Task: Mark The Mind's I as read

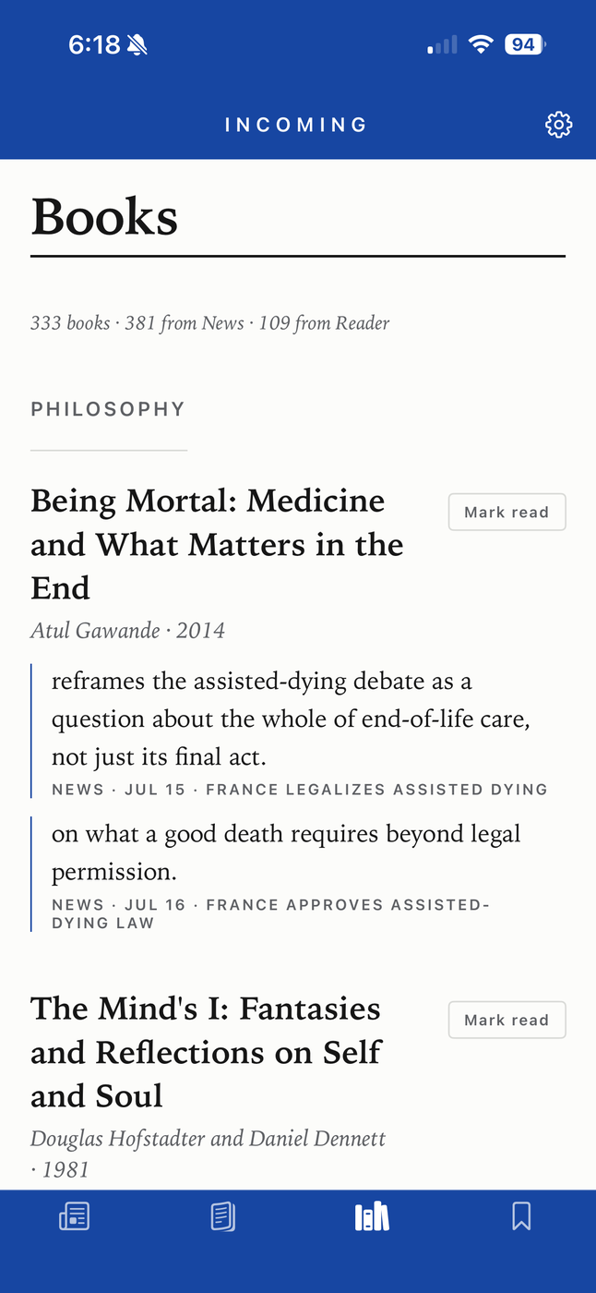Action: pos(507,1021)
